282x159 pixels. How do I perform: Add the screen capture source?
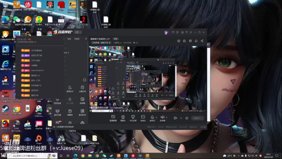[x=113, y=118]
